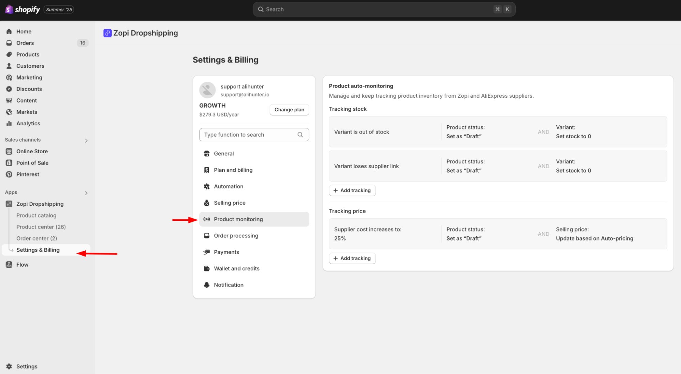This screenshot has height=374, width=681.
Task: Click the GROWTH plan name
Action: [x=212, y=106]
